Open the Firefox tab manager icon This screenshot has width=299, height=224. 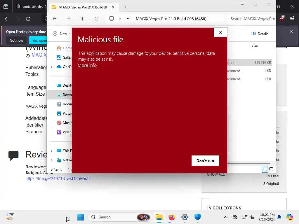coord(6,7)
